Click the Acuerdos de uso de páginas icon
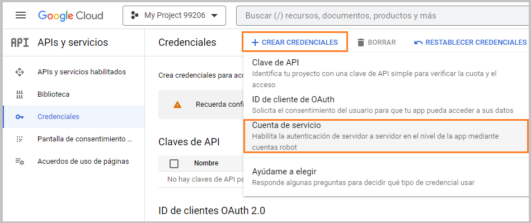Viewport: 531px width, 223px height. tap(20, 162)
